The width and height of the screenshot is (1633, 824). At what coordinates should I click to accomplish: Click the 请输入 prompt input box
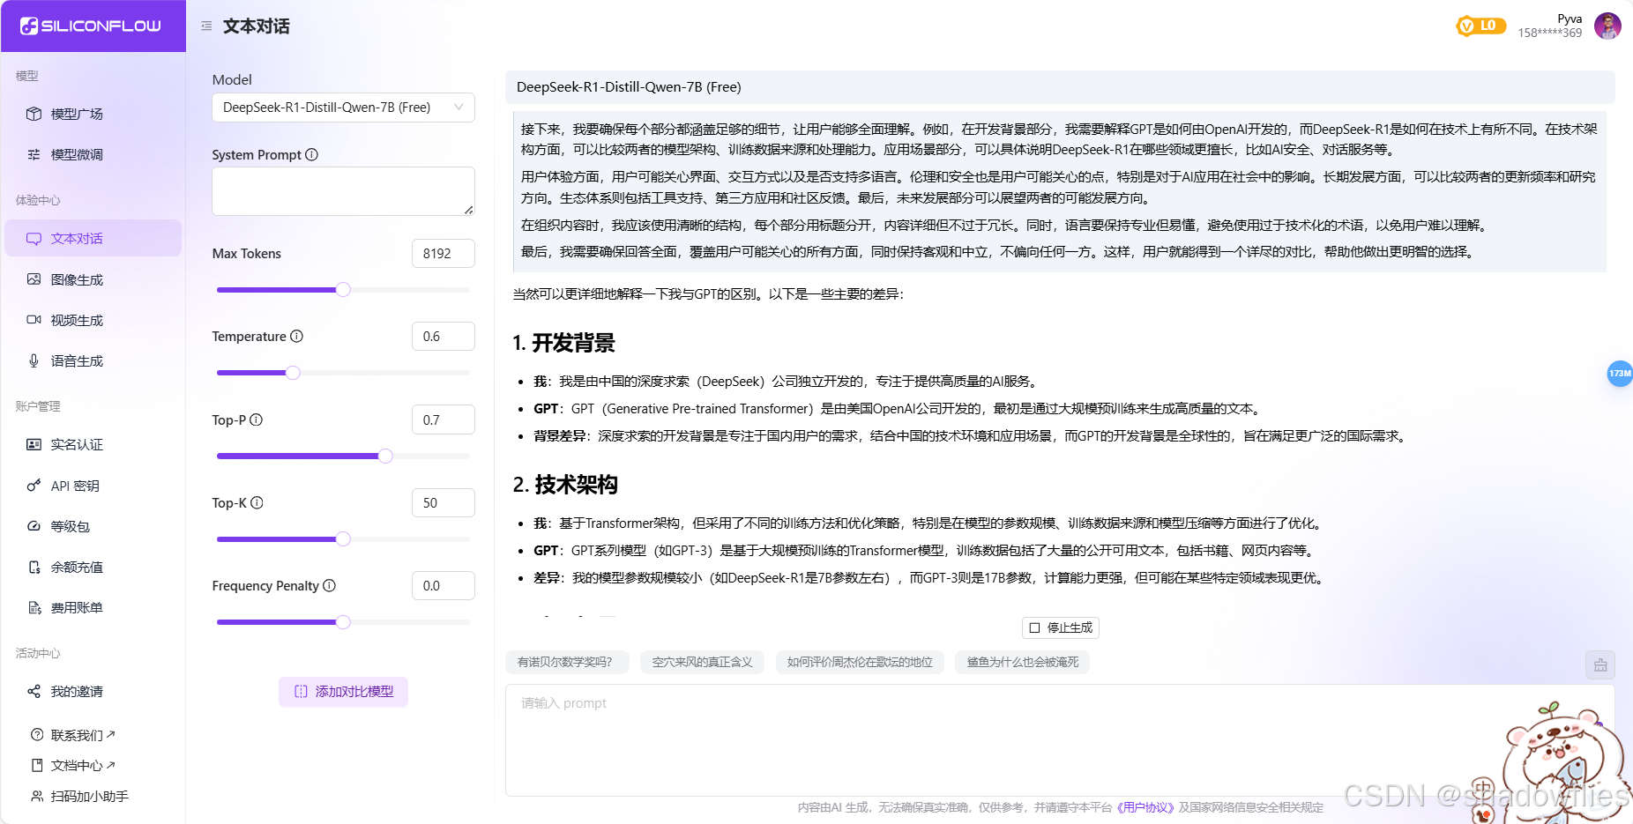(x=1060, y=740)
